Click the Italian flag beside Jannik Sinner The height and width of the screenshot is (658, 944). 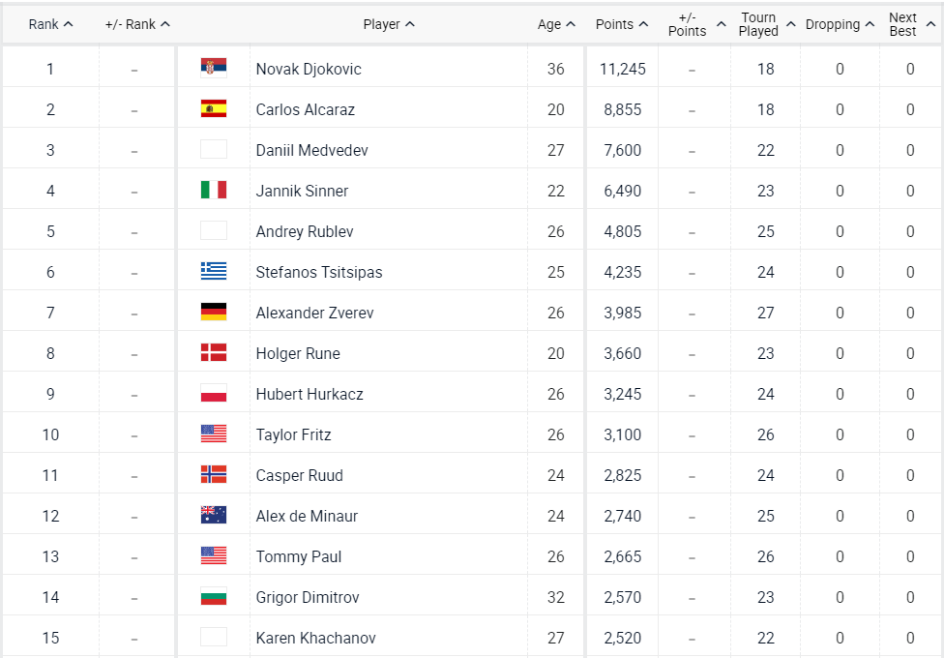(214, 190)
